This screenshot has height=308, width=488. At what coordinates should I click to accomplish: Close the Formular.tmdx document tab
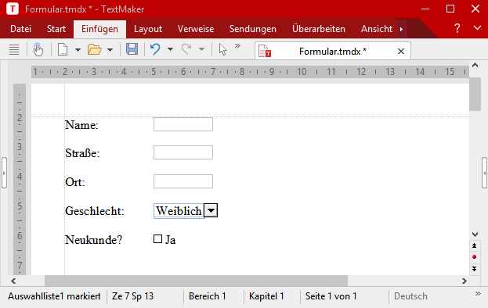click(x=401, y=52)
